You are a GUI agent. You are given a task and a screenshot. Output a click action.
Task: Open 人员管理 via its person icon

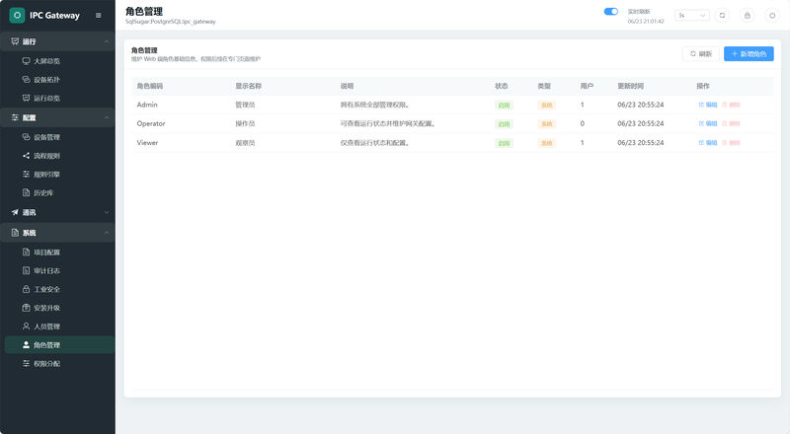[27, 326]
